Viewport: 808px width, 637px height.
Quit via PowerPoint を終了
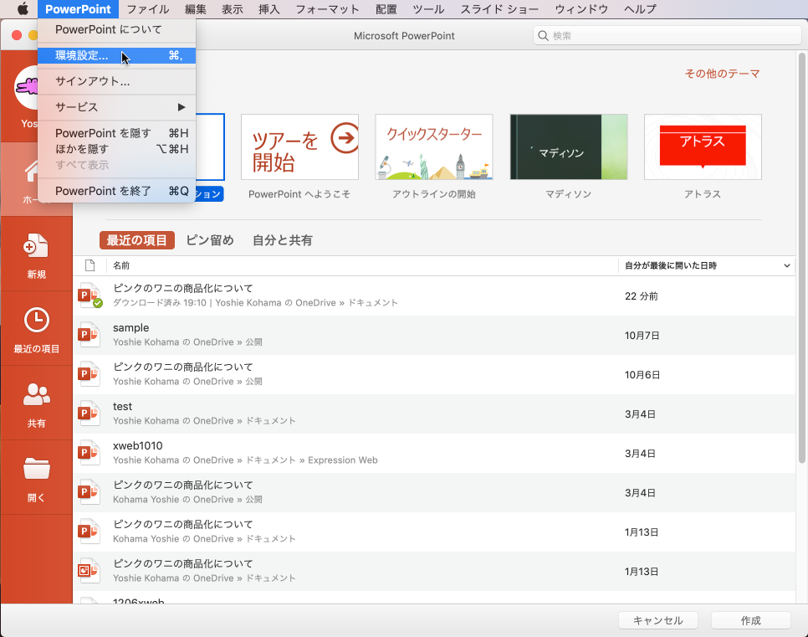point(116,191)
